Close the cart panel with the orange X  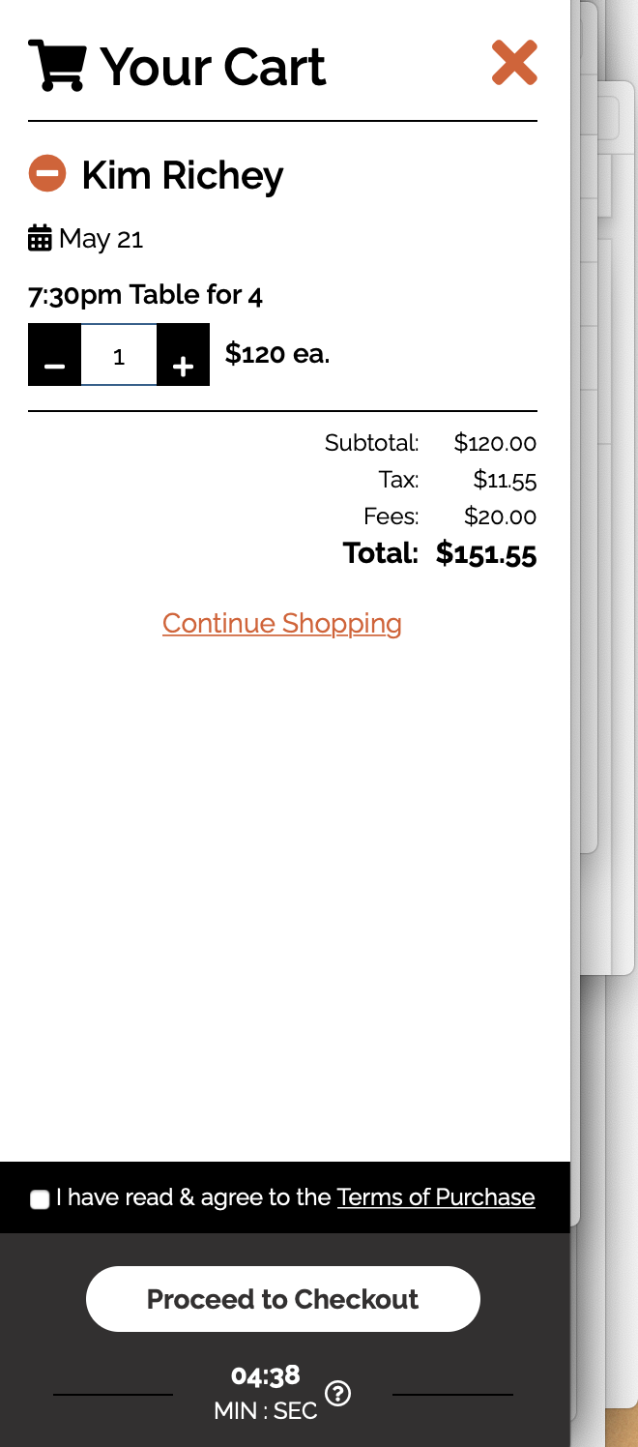514,63
